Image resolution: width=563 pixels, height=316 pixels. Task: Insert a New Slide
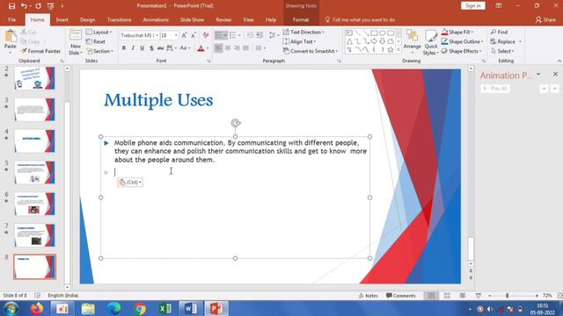click(76, 43)
